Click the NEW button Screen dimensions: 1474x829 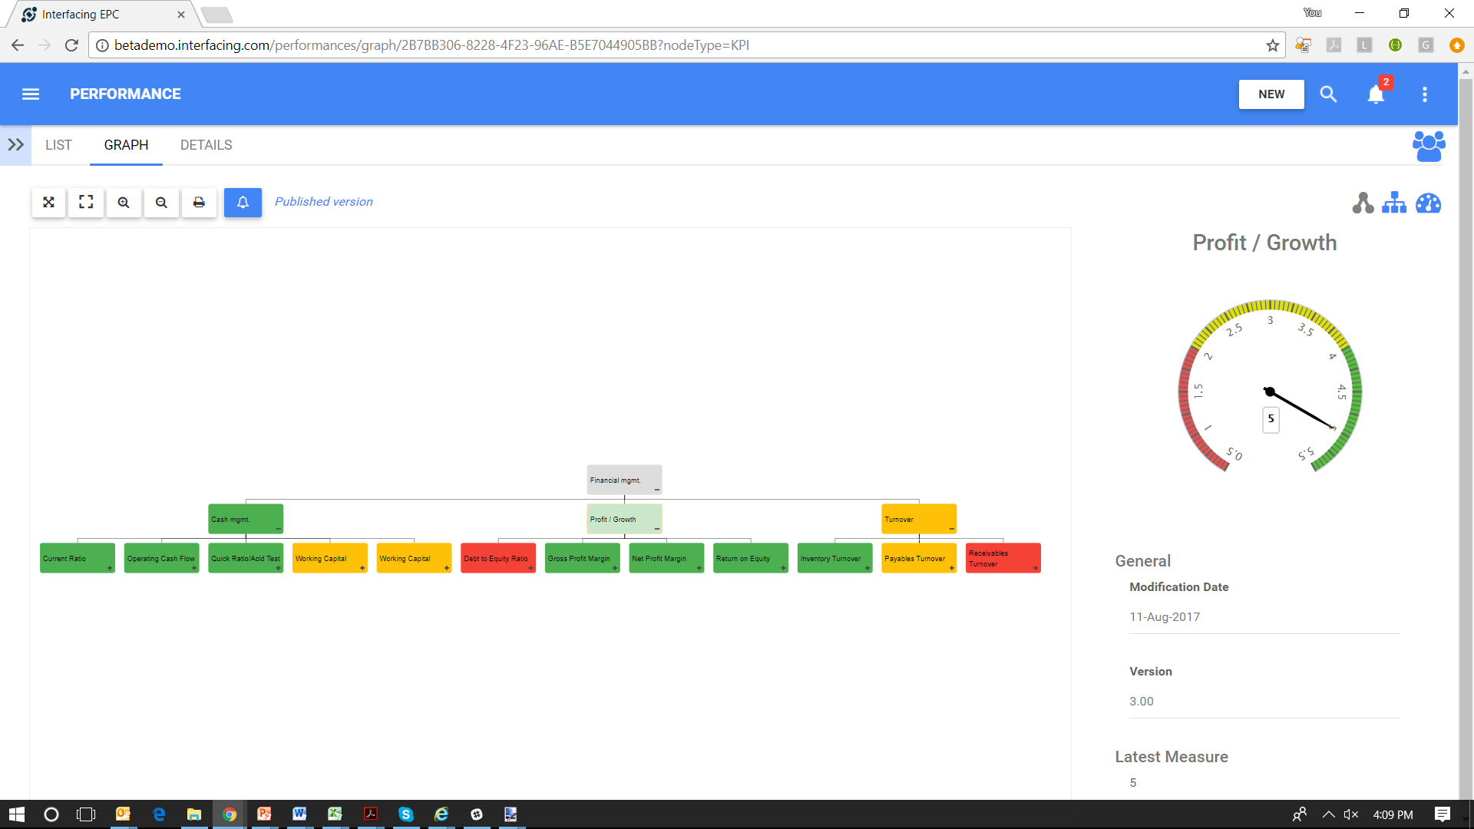pyautogui.click(x=1271, y=94)
